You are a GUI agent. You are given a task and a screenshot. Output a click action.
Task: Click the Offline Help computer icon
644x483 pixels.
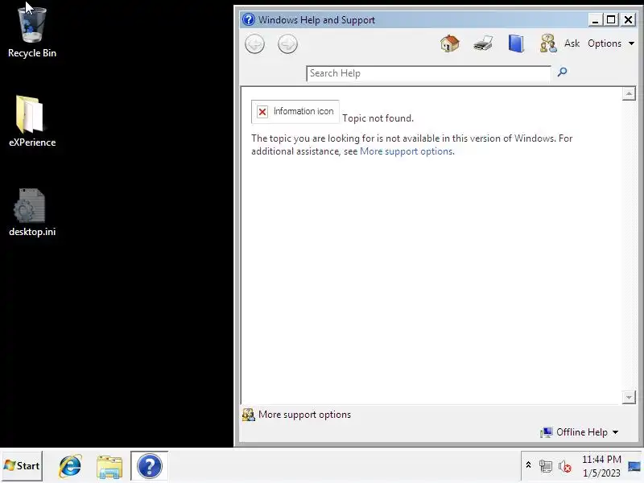pyautogui.click(x=547, y=432)
